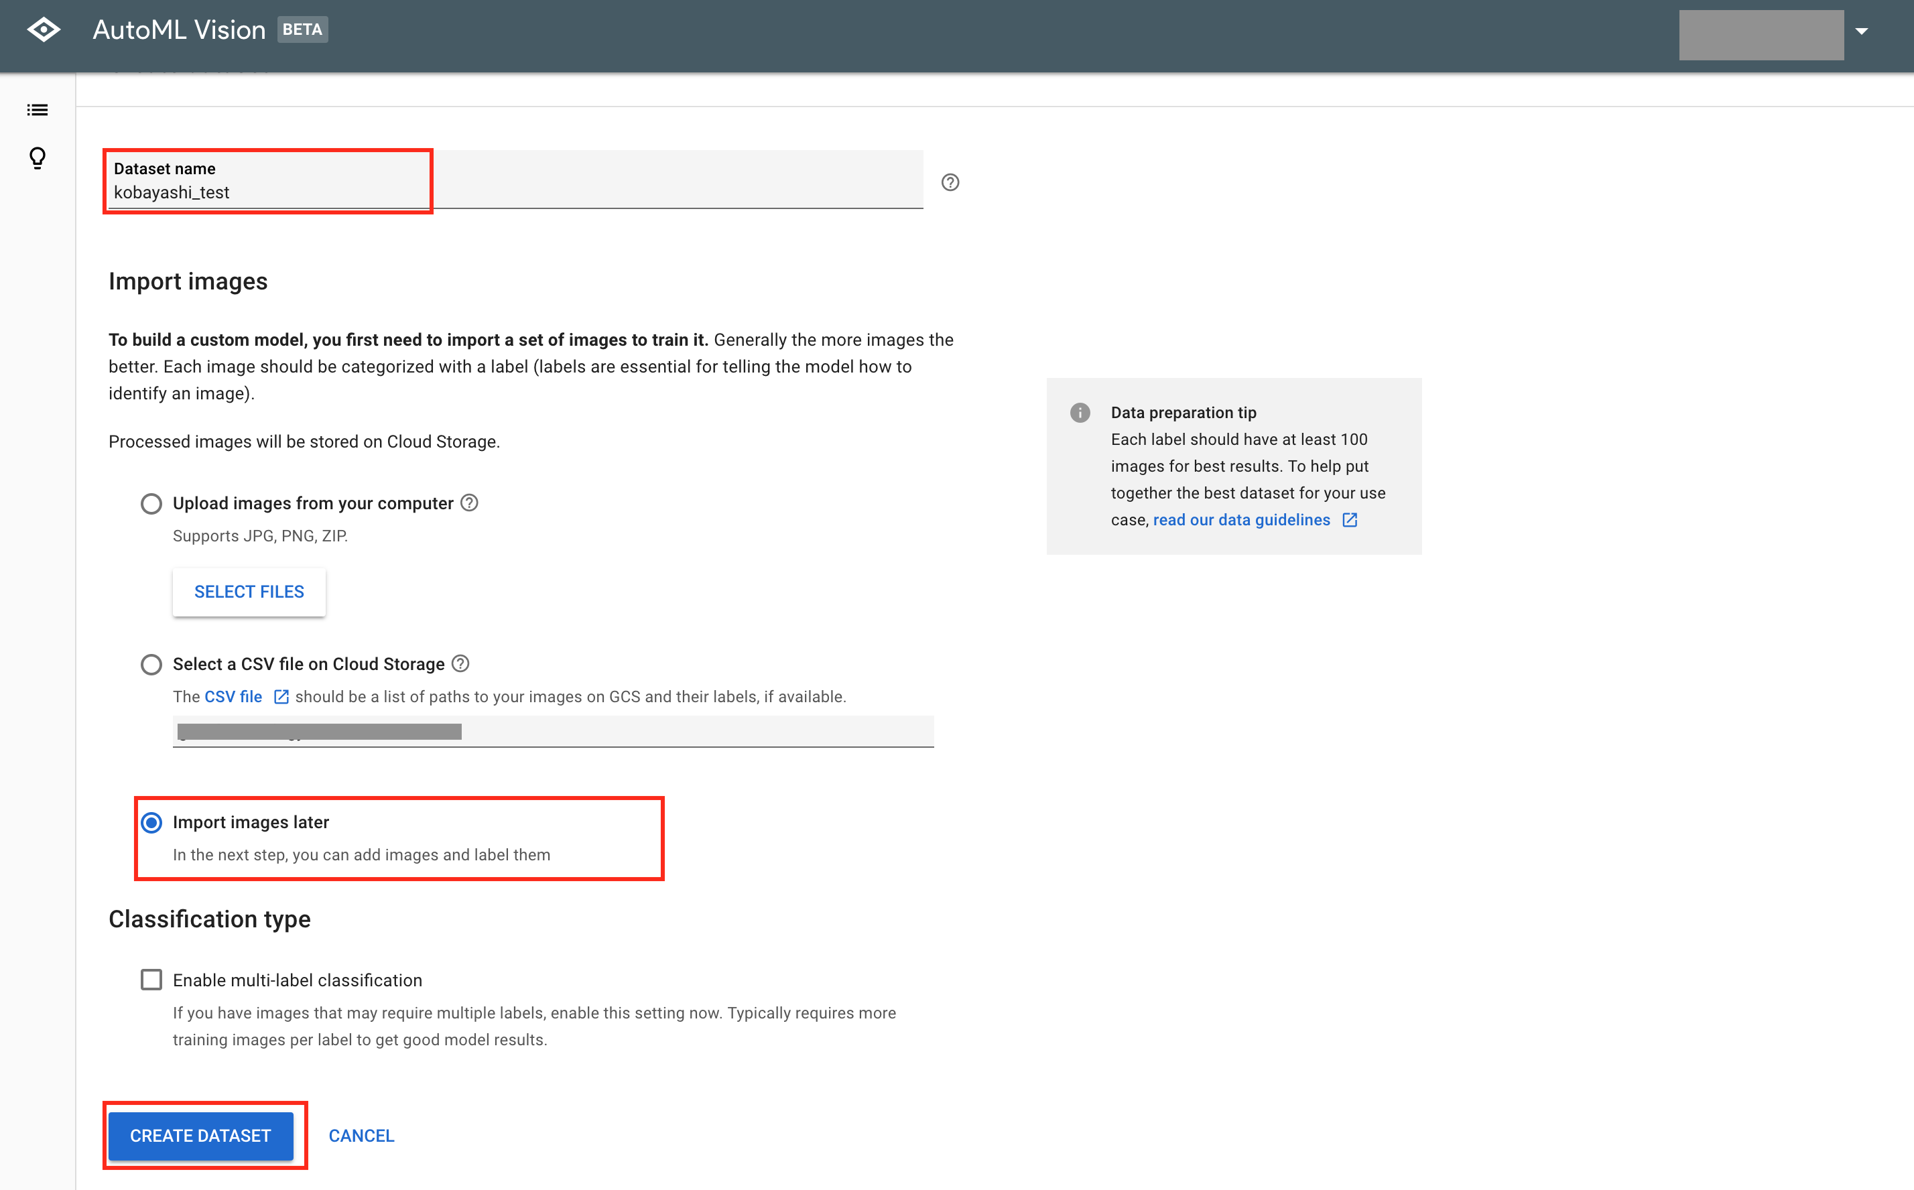Click 'In the next step' description text
This screenshot has height=1190, width=1914.
[x=361, y=855]
